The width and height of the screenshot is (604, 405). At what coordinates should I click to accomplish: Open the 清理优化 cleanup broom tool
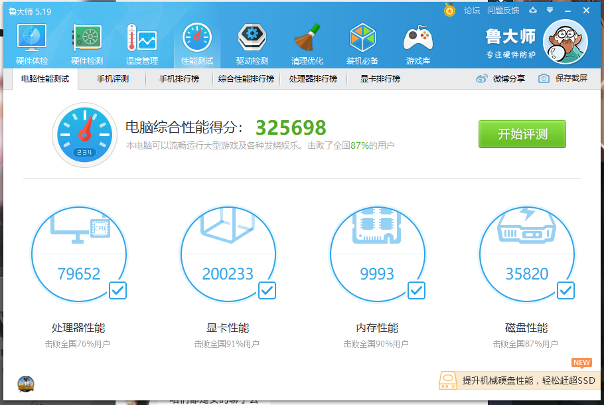pyautogui.click(x=307, y=44)
